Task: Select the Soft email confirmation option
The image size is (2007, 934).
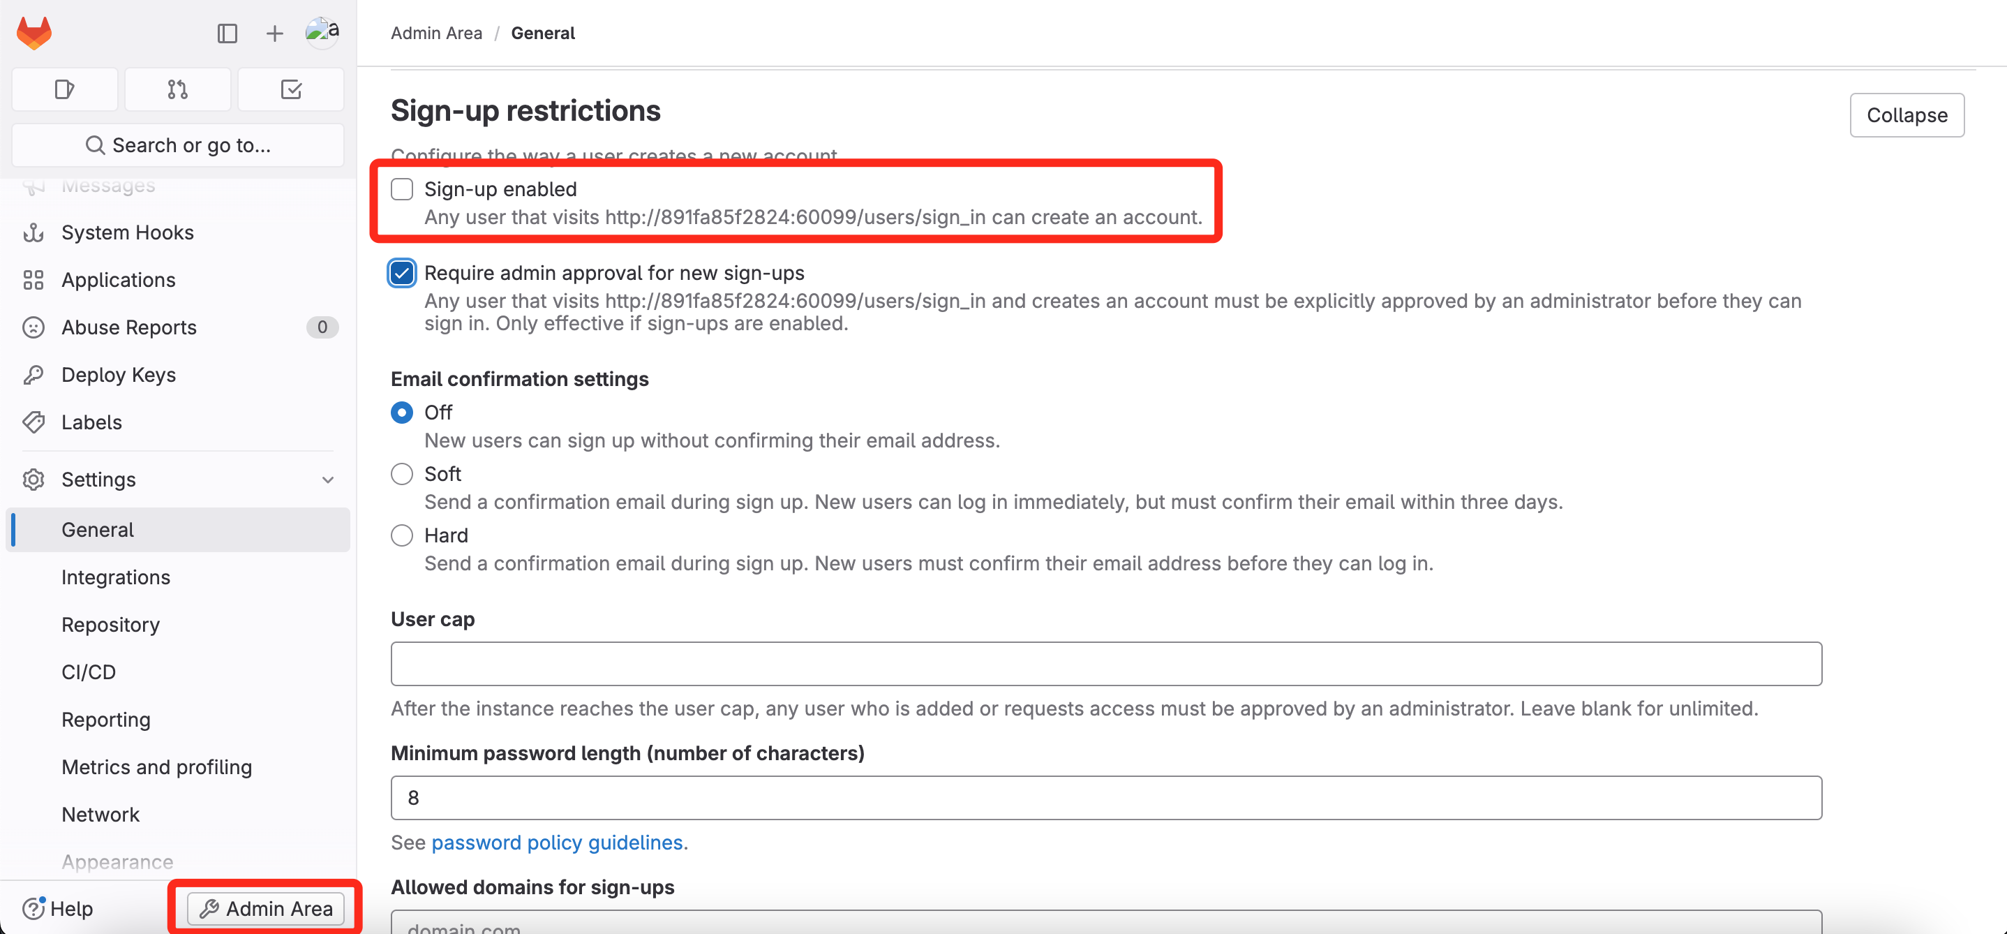Action: click(x=402, y=474)
